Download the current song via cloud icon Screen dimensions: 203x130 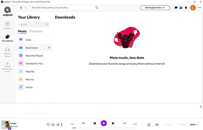(53, 125)
